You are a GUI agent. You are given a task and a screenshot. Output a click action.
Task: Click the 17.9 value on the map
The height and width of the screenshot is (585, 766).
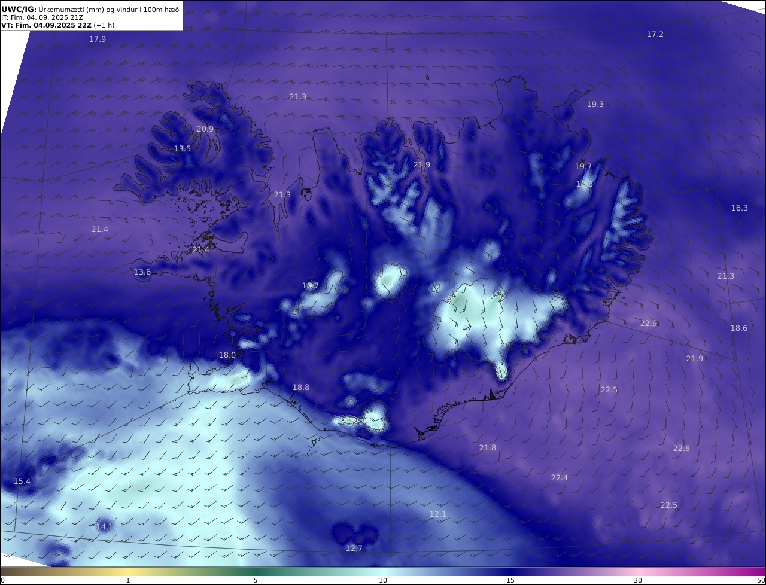click(x=98, y=39)
